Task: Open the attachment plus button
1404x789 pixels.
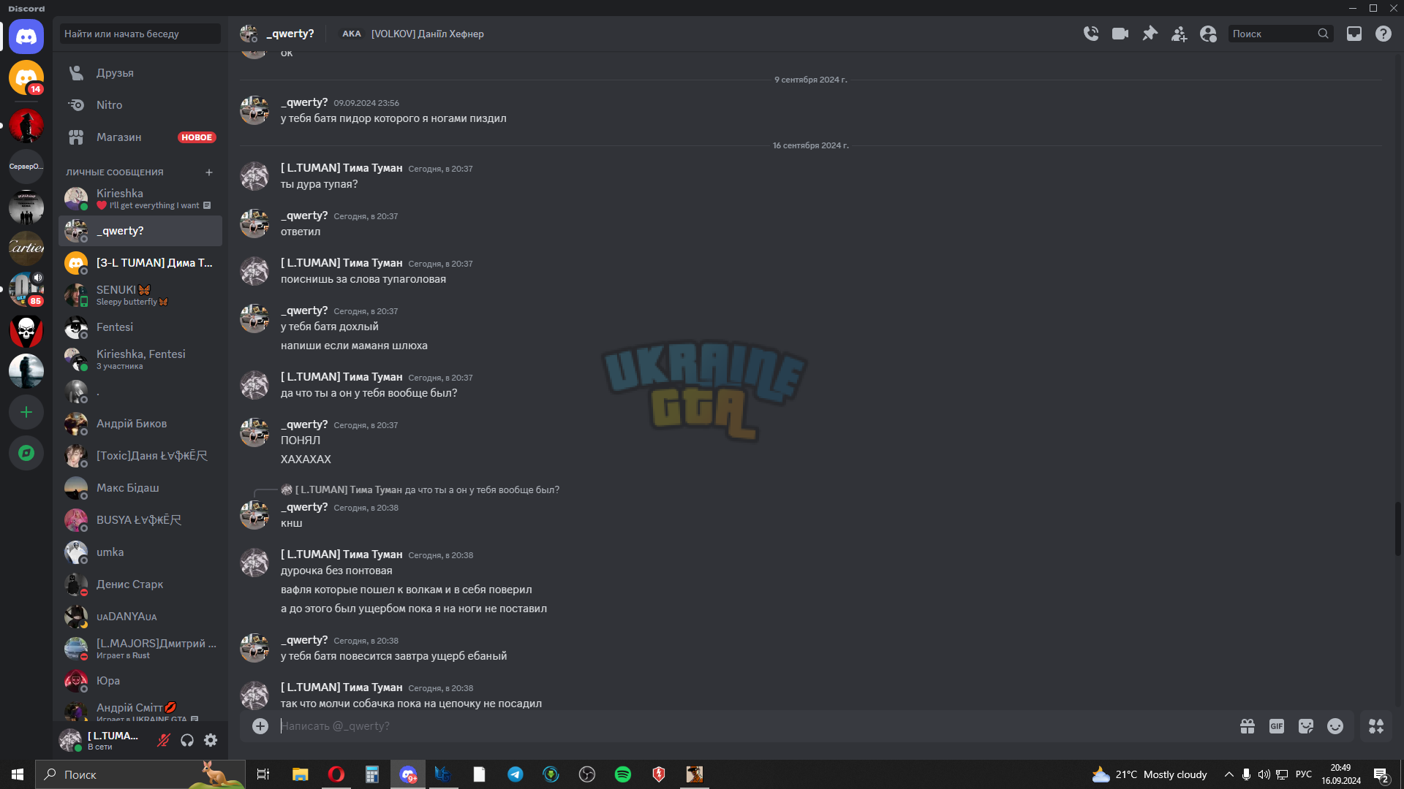Action: [x=260, y=725]
